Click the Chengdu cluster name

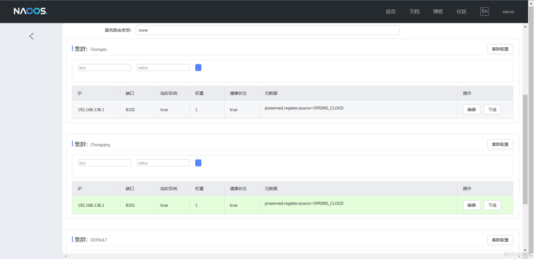pyautogui.click(x=98, y=50)
